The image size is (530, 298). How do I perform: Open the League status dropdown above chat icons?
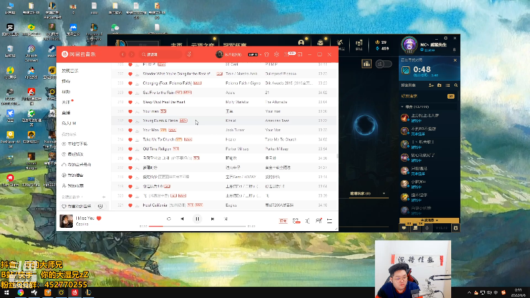coord(429,221)
